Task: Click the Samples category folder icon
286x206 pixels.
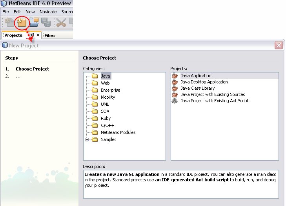Action: (95, 139)
